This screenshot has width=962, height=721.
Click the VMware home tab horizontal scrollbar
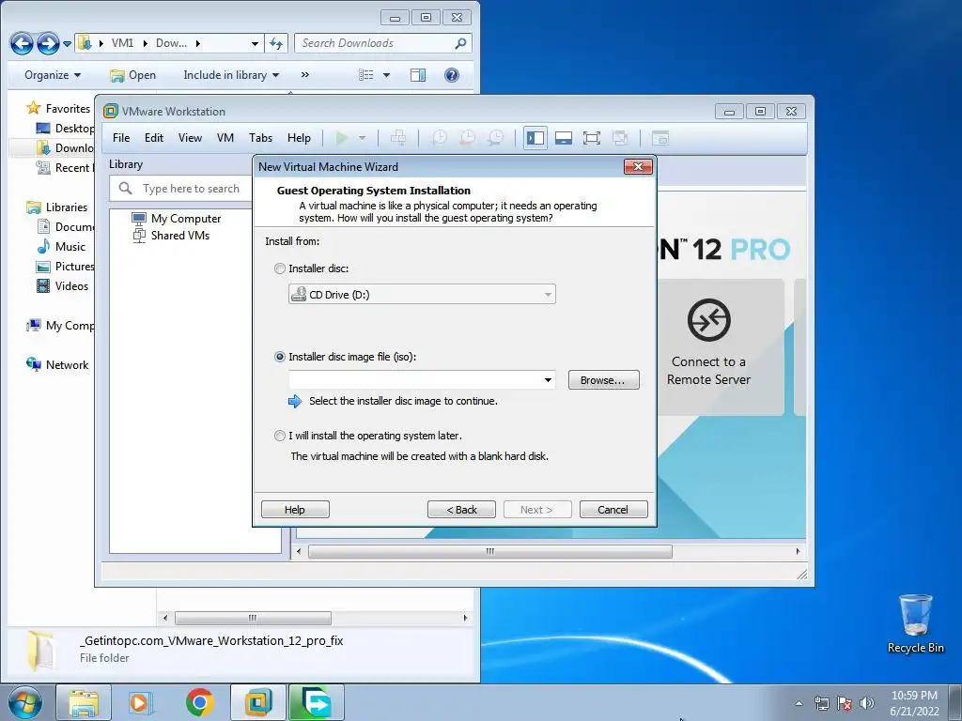tap(489, 551)
